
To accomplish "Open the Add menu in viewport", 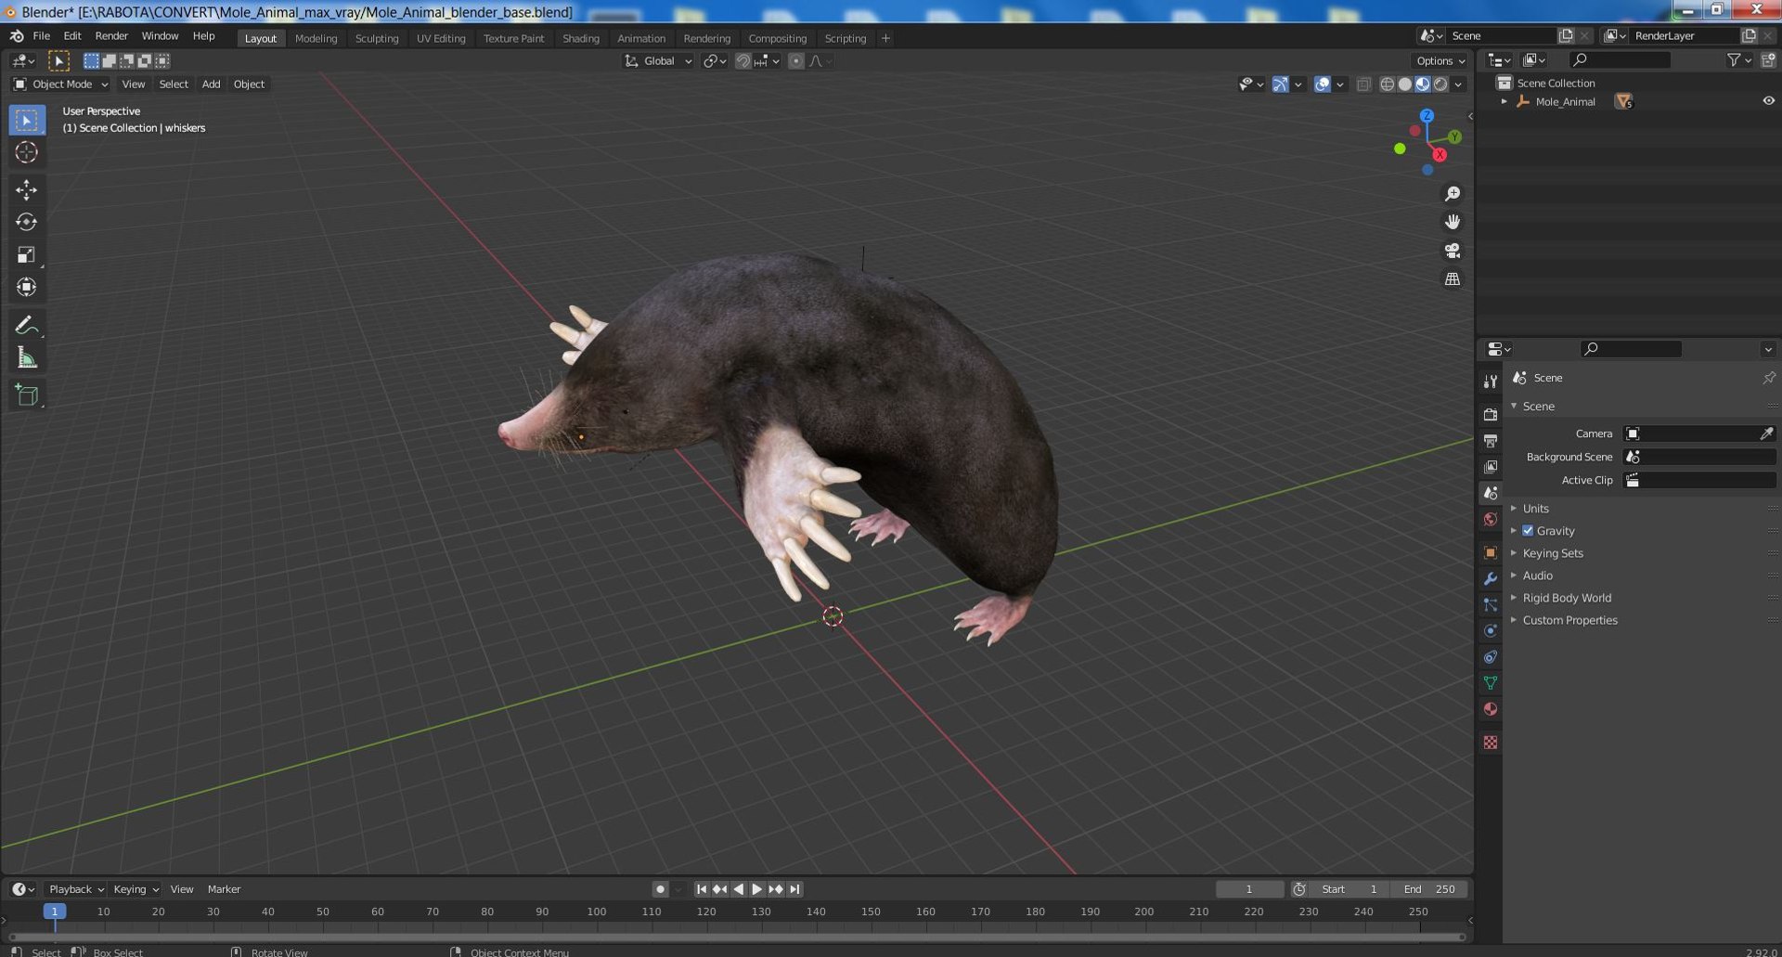I will tap(211, 84).
